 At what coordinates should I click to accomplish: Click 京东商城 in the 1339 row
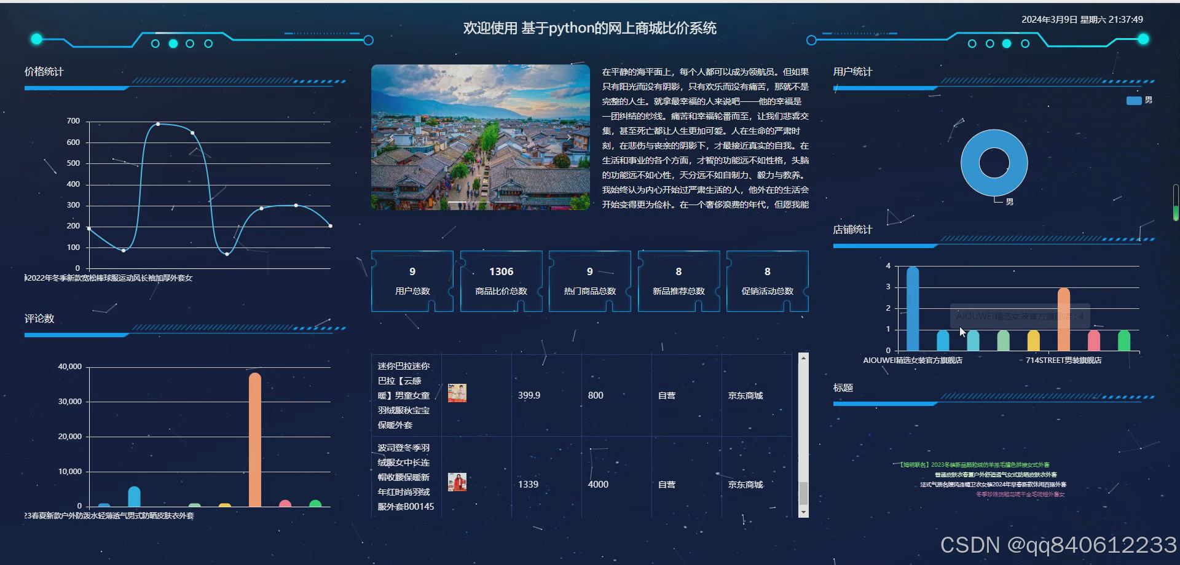(745, 485)
